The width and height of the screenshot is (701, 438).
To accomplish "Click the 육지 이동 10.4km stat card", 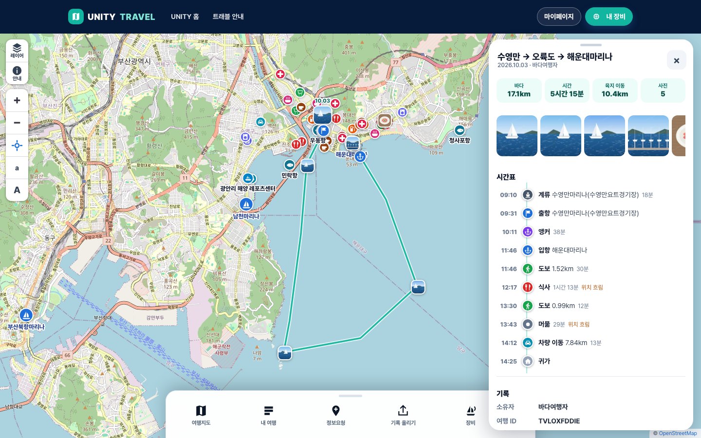I will tap(615, 91).
